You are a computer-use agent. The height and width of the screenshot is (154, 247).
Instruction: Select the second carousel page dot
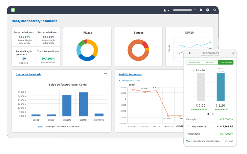213,114
